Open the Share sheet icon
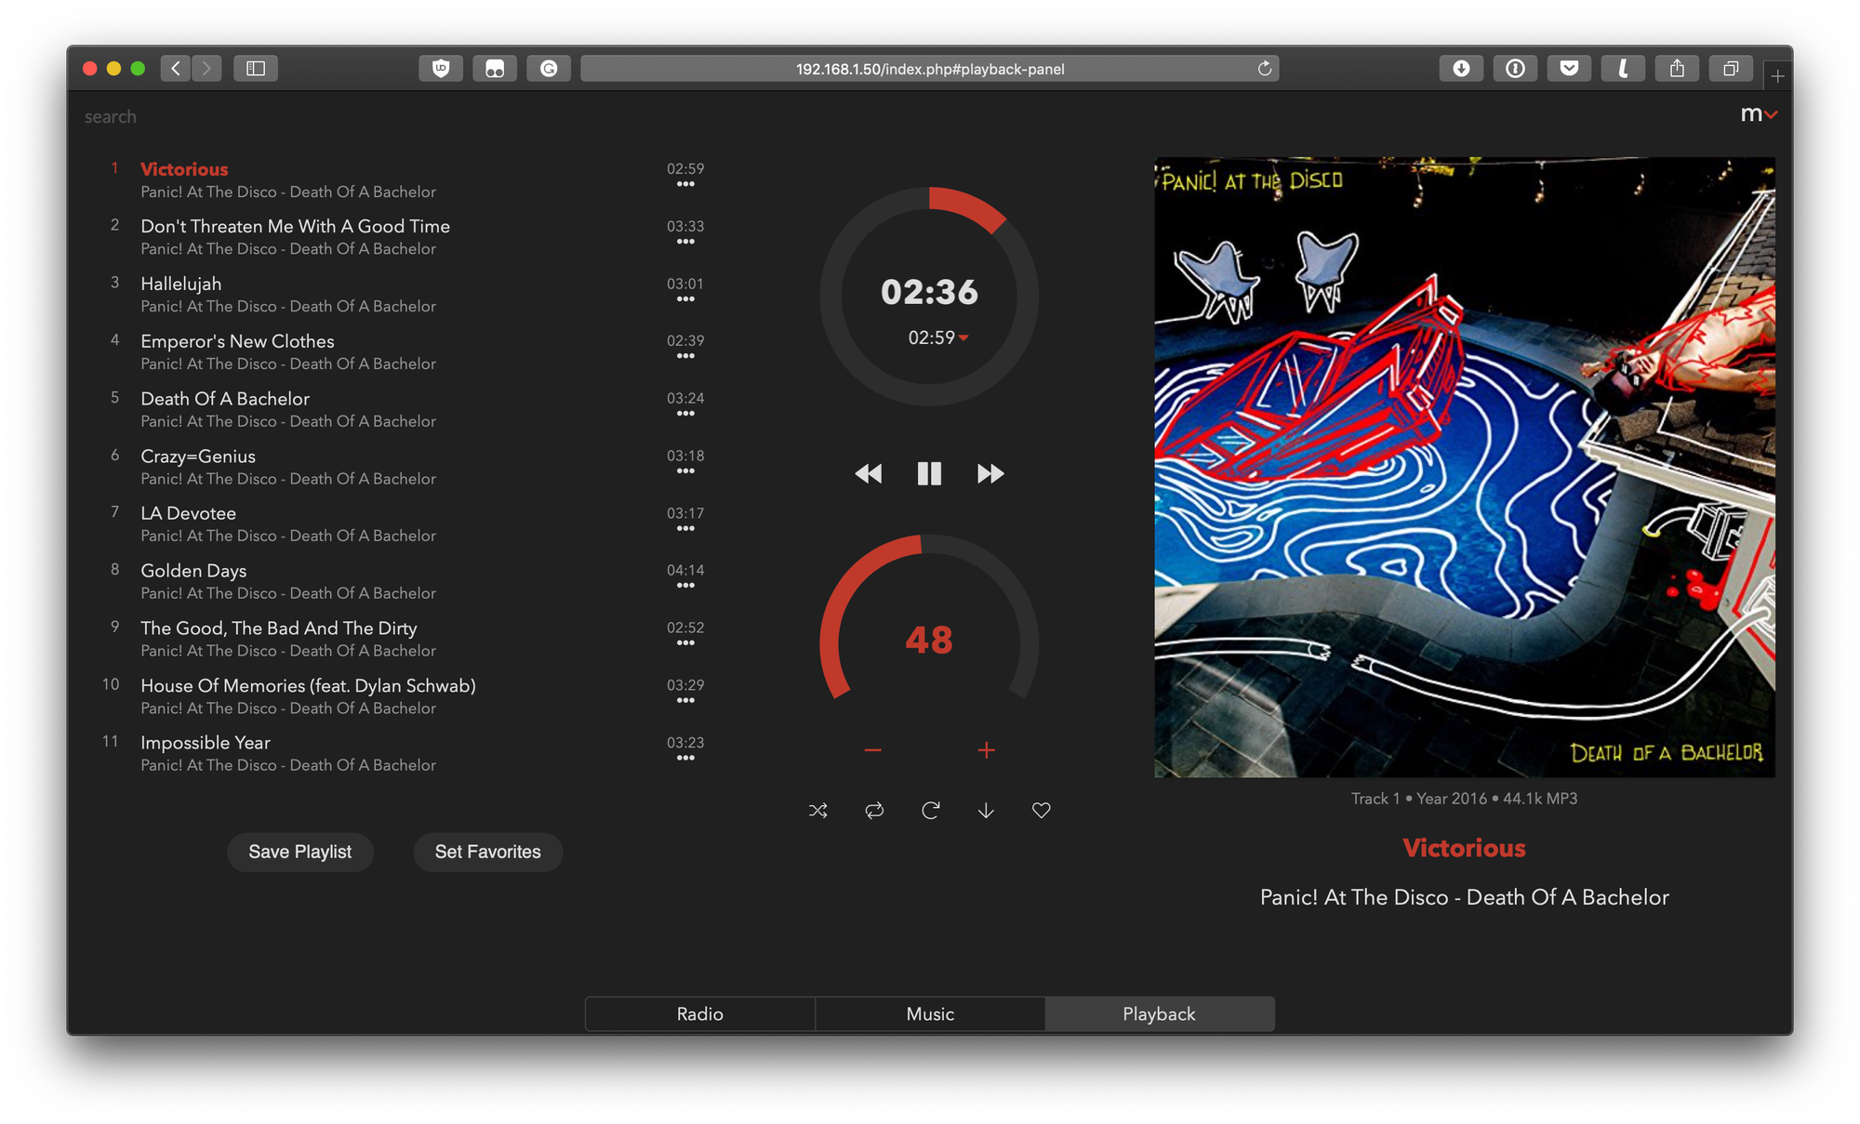This screenshot has width=1860, height=1124. [1677, 68]
